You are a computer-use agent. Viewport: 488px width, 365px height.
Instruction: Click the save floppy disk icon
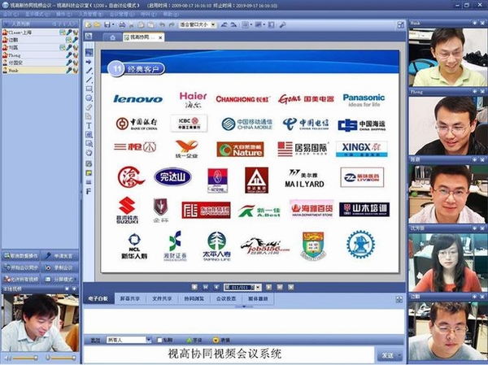(x=107, y=24)
